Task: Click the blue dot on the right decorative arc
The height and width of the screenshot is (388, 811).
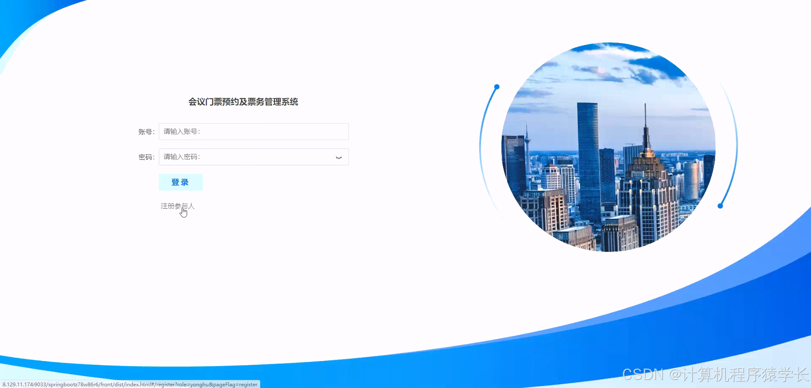Action: click(x=720, y=205)
